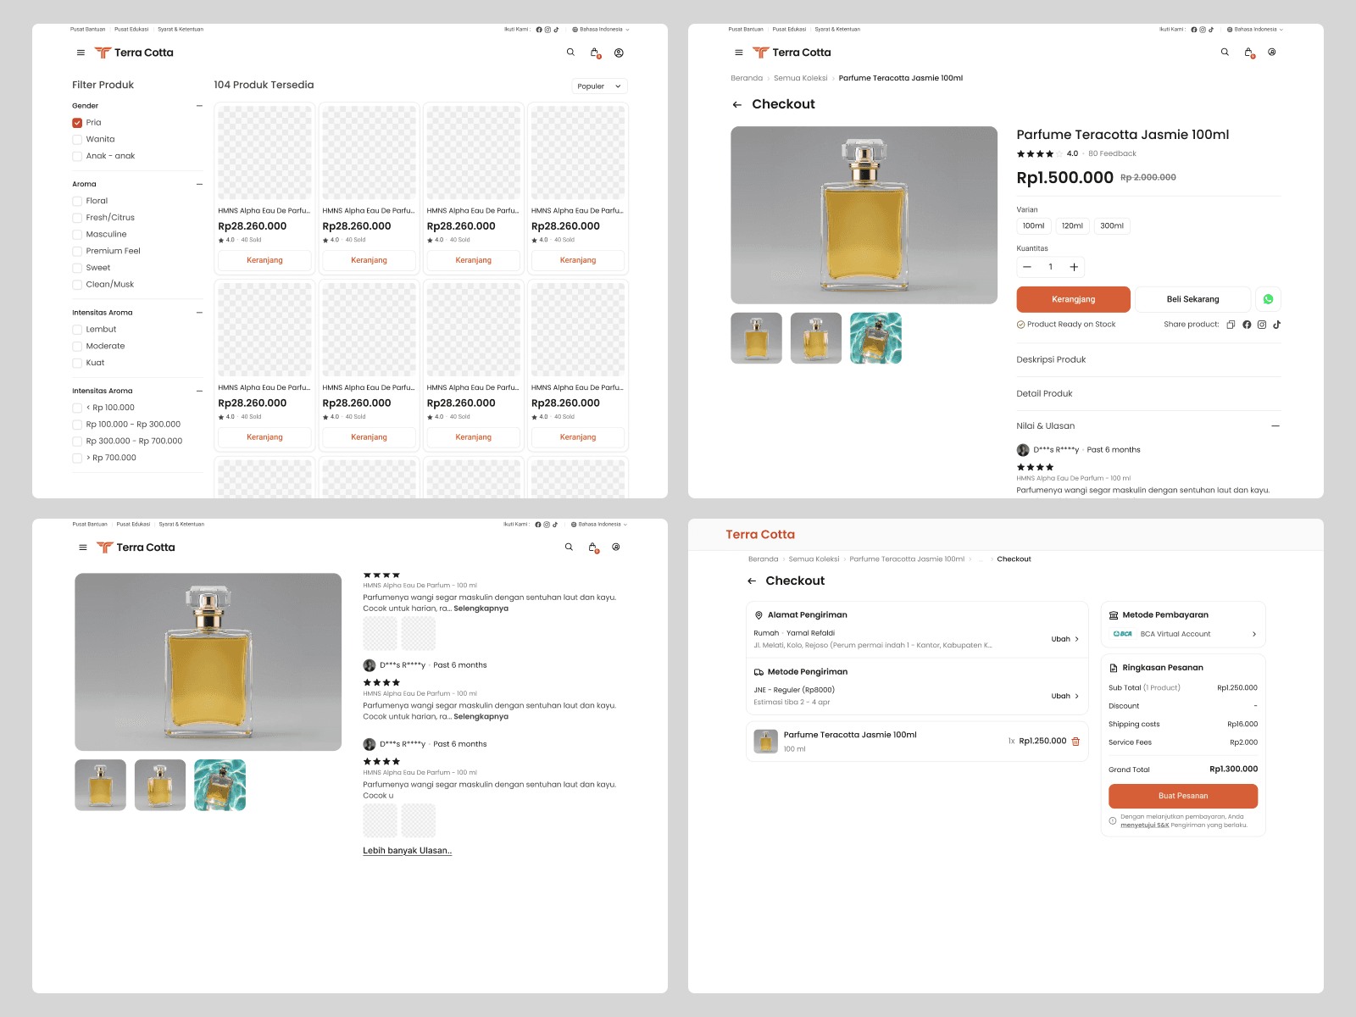Decrease Kuantitas with minus button

point(1027,267)
